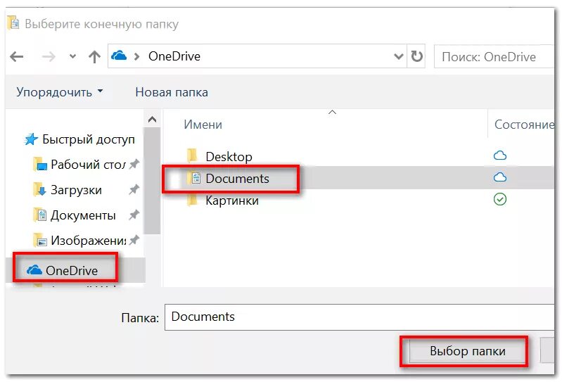
Task: Open the address bar history dropdown
Action: pyautogui.click(x=399, y=56)
